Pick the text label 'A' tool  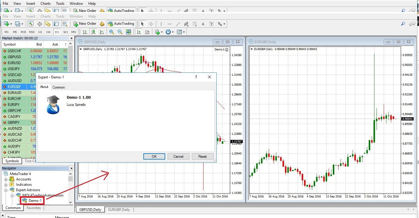pyautogui.click(x=203, y=24)
